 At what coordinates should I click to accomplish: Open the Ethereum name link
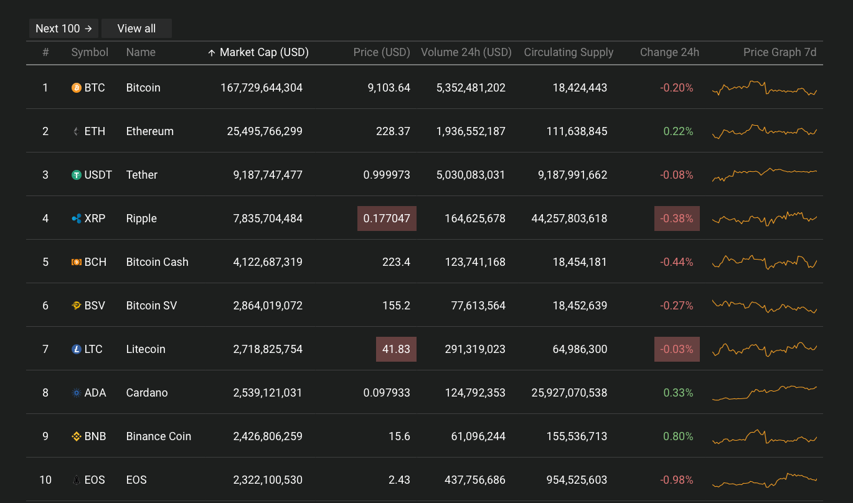click(150, 131)
